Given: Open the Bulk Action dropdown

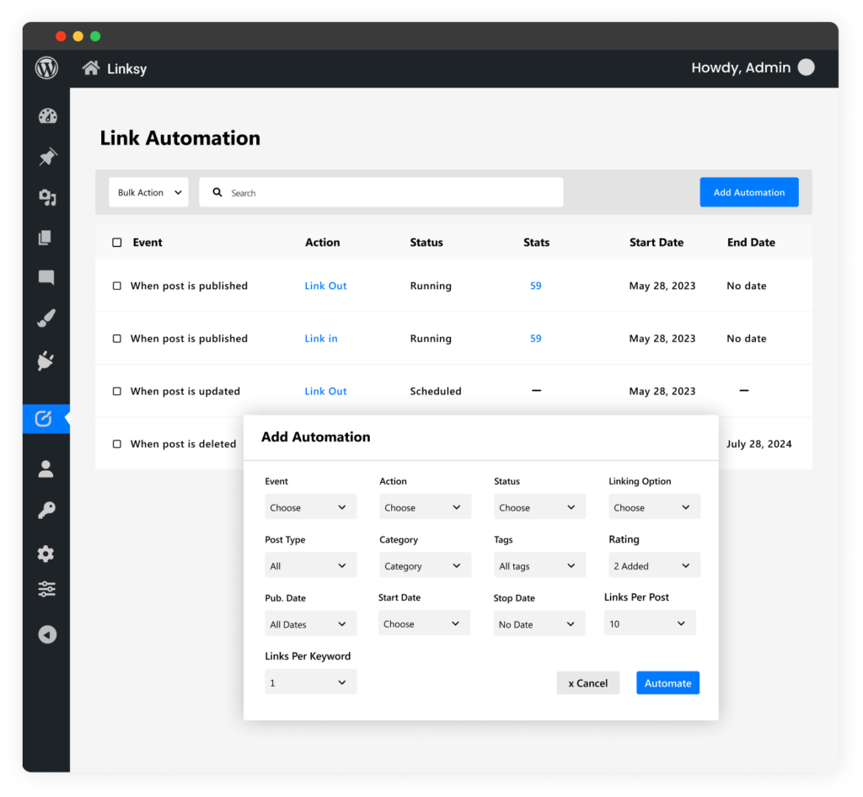Looking at the screenshot, I should pyautogui.click(x=148, y=192).
